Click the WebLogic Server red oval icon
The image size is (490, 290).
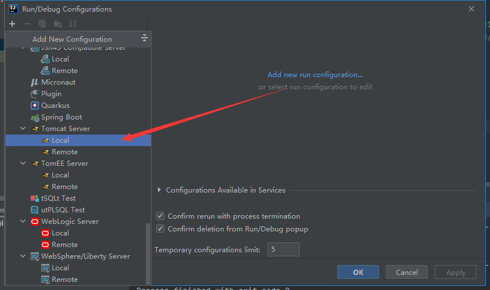35,222
